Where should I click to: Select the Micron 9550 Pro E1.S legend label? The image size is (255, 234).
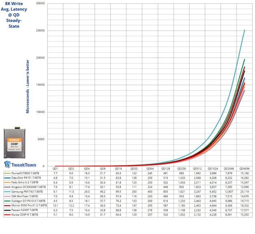tap(29, 206)
